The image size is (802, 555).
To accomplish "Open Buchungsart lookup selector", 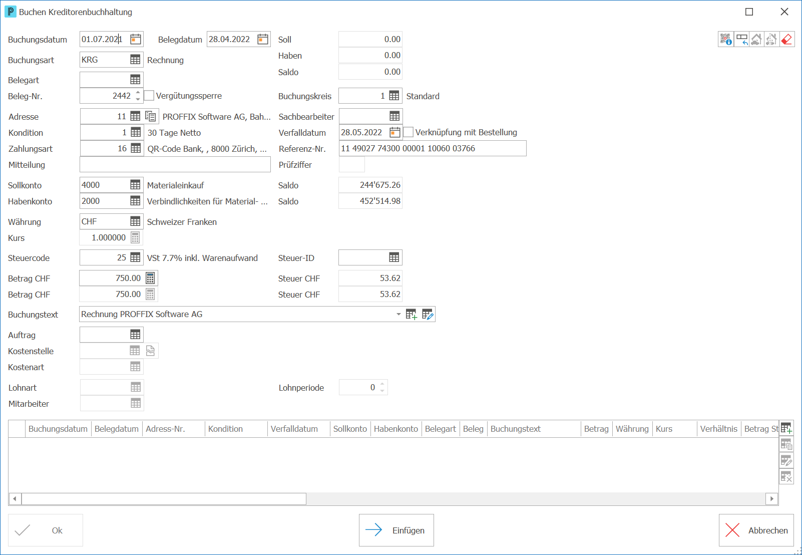I will coord(135,60).
